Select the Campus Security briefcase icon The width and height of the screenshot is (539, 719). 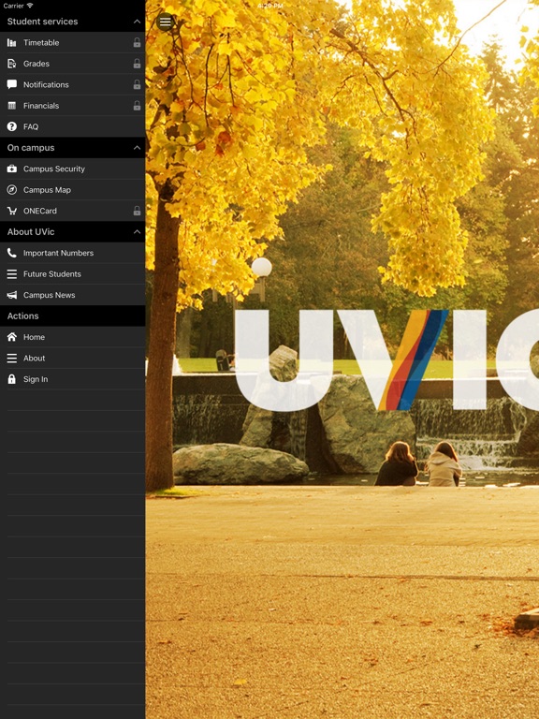point(12,169)
